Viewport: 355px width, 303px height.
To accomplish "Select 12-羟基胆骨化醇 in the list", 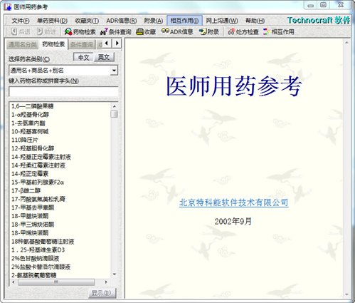I will 33,148.
